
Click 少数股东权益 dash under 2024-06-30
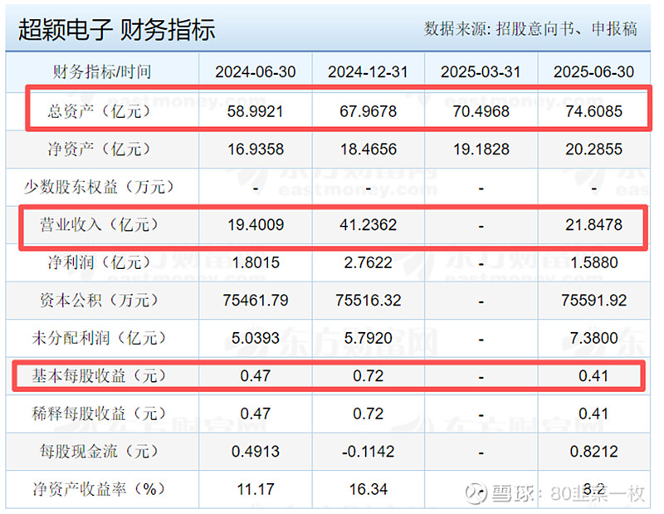click(x=256, y=188)
